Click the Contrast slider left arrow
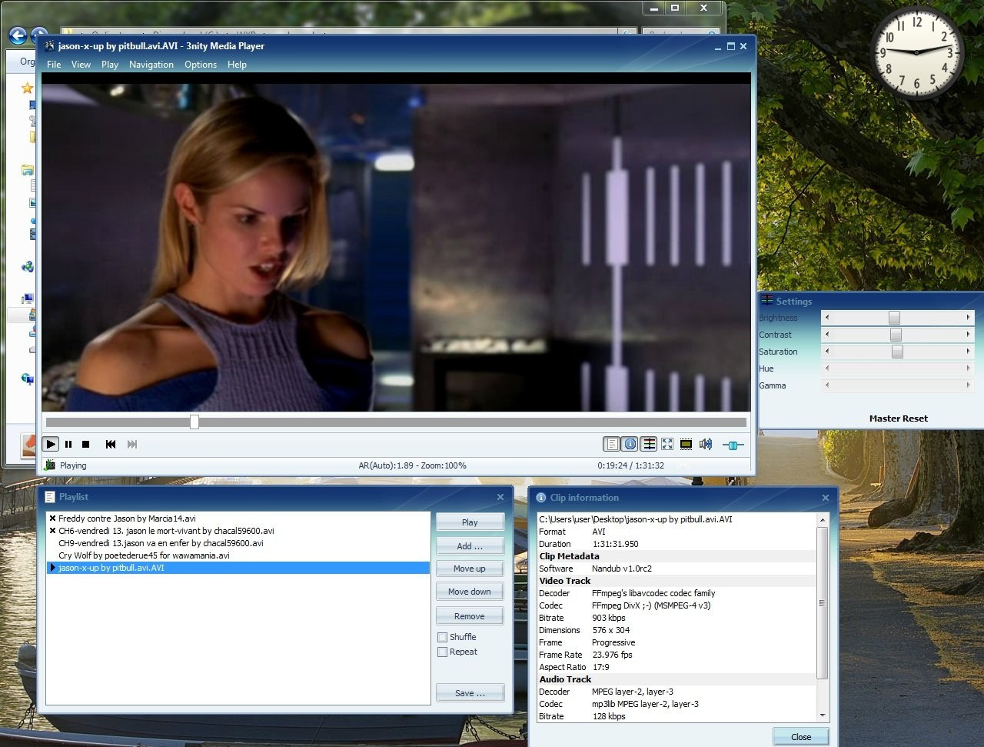The image size is (984, 747). (x=827, y=334)
